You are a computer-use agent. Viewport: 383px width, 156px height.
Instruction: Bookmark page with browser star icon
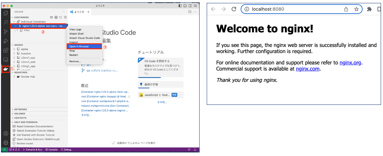click(356, 9)
